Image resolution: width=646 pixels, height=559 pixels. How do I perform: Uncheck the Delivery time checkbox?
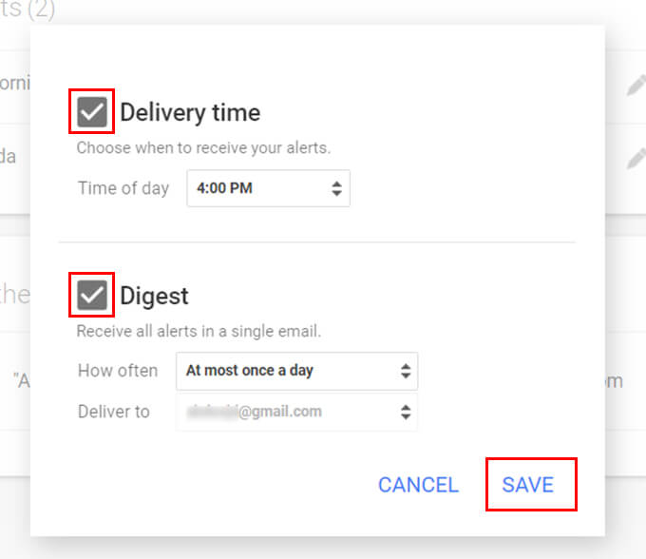click(92, 113)
